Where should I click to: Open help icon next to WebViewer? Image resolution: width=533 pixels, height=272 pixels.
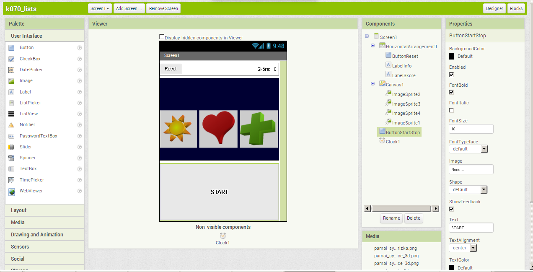tap(79, 191)
